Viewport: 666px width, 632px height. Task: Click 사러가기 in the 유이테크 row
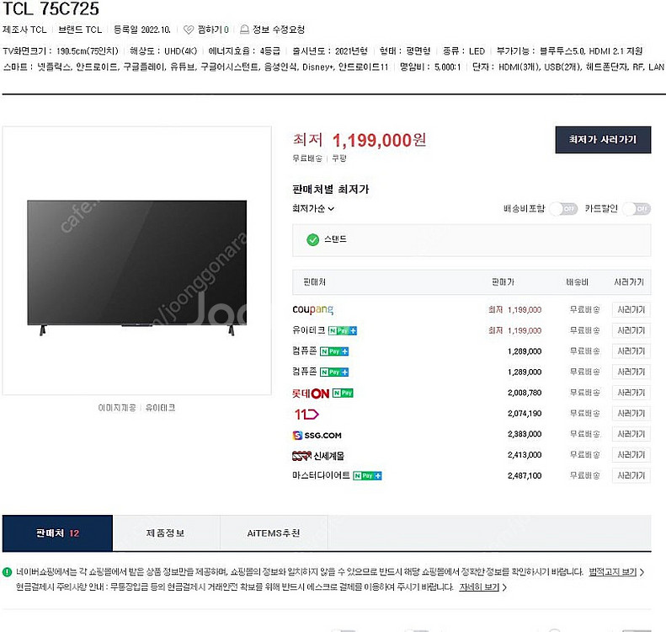(x=631, y=330)
